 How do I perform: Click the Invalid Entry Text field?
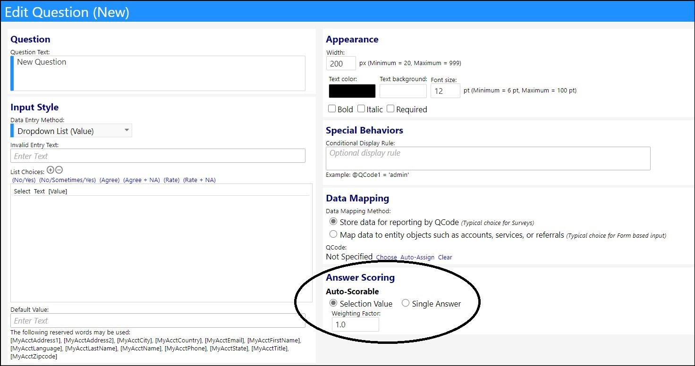158,156
